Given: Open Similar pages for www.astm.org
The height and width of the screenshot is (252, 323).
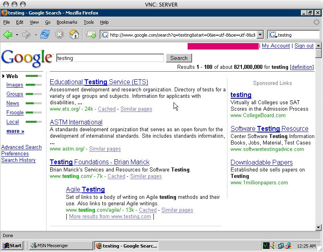Looking at the screenshot, I should (105, 149).
